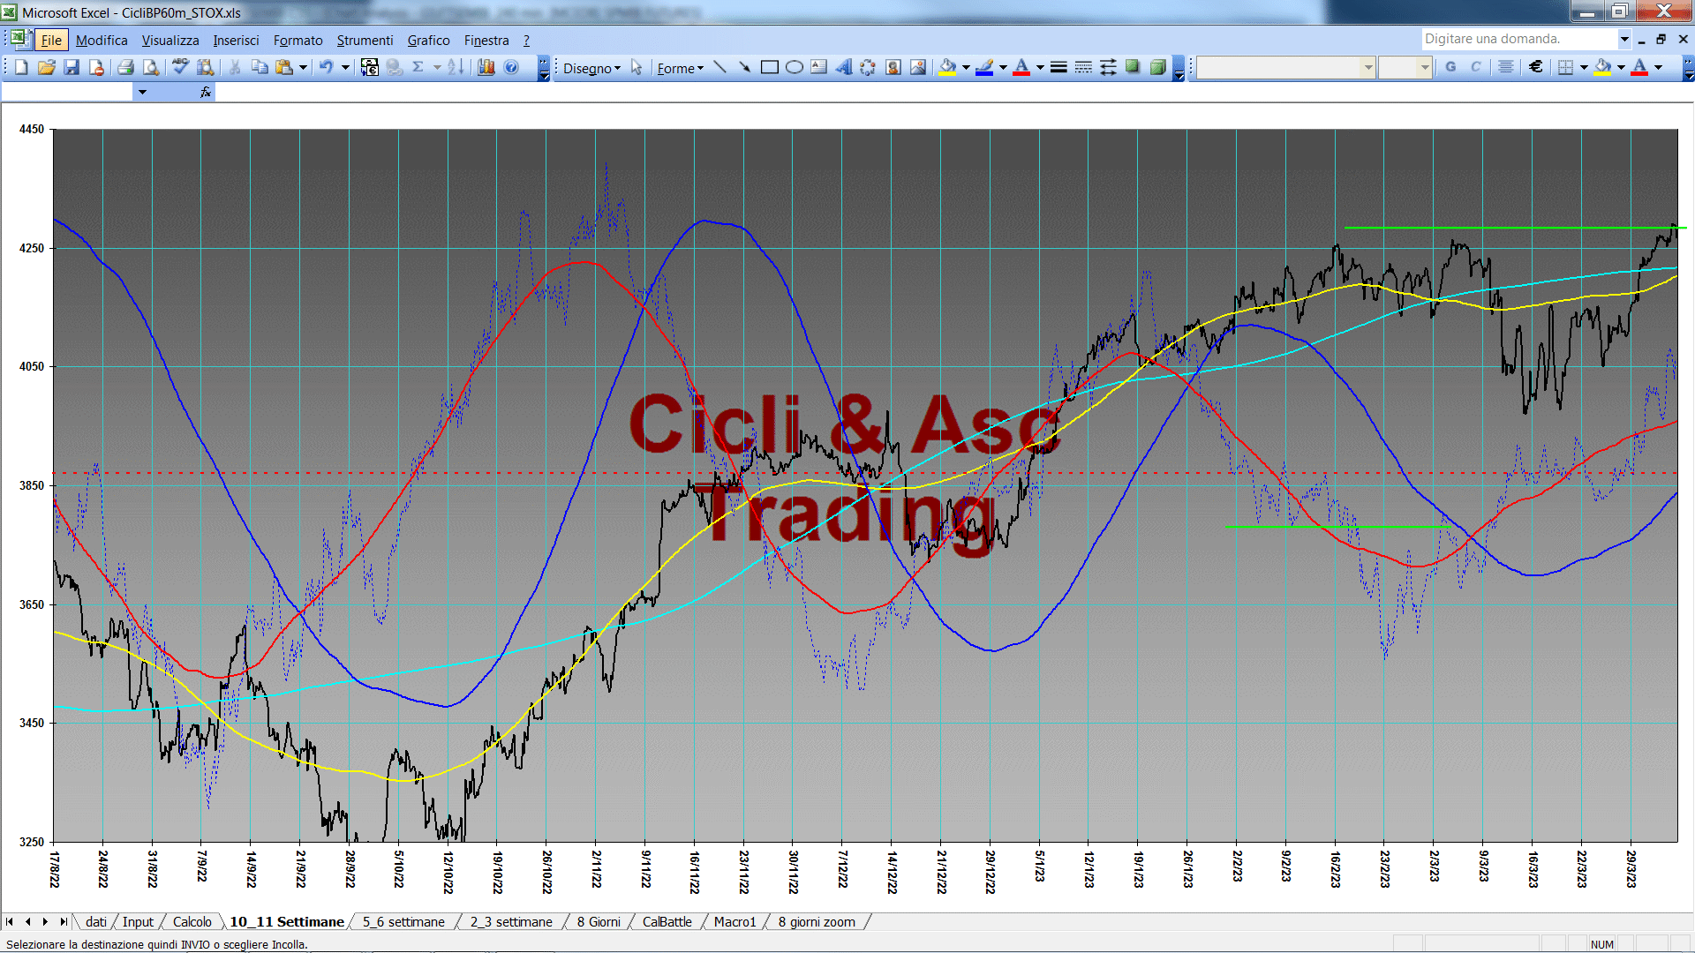Image resolution: width=1695 pixels, height=953 pixels.
Task: Open Help with the question mark icon
Action: (x=511, y=67)
